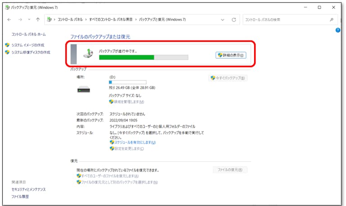Click the スケジュールされていません text
The width and height of the screenshot is (346, 206).
click(127, 114)
